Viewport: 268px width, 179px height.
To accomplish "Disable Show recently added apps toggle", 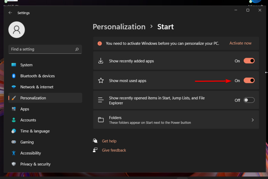I will 249,61.
